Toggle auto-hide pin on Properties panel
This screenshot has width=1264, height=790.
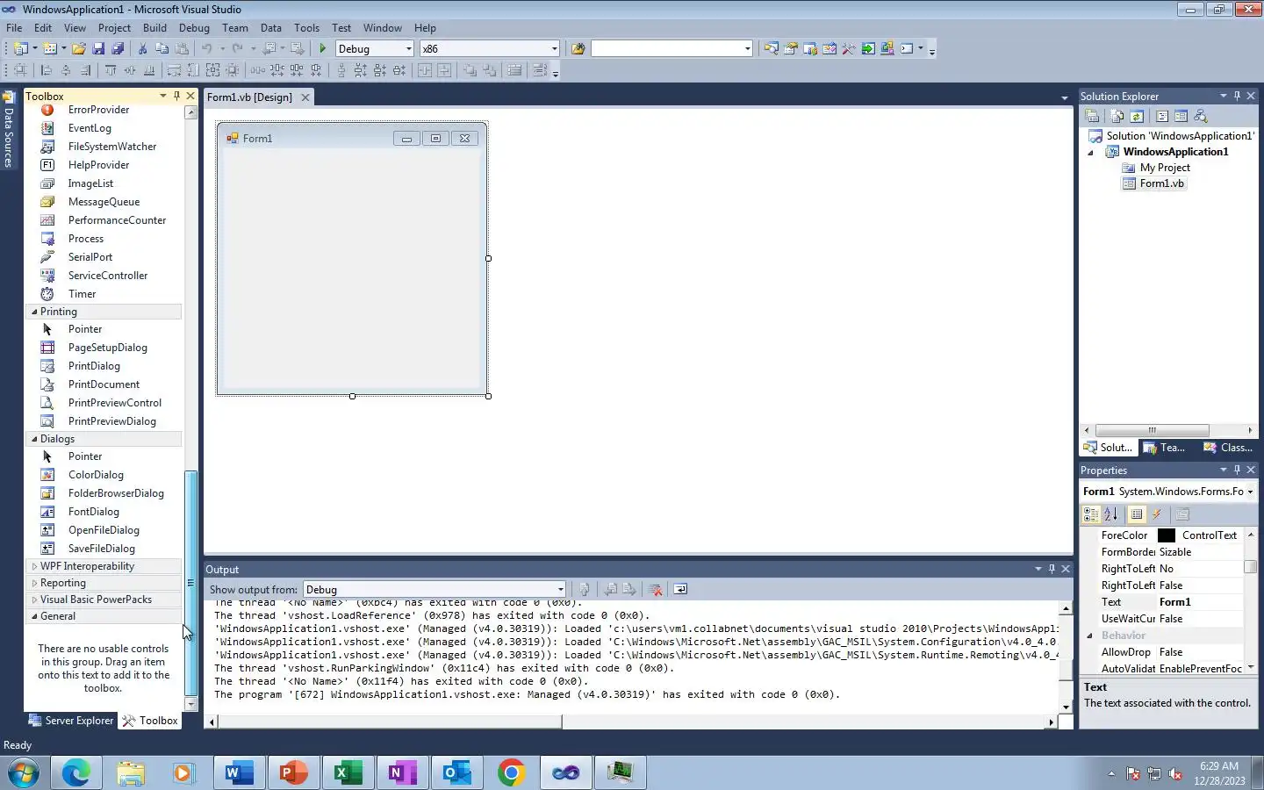[x=1237, y=470]
